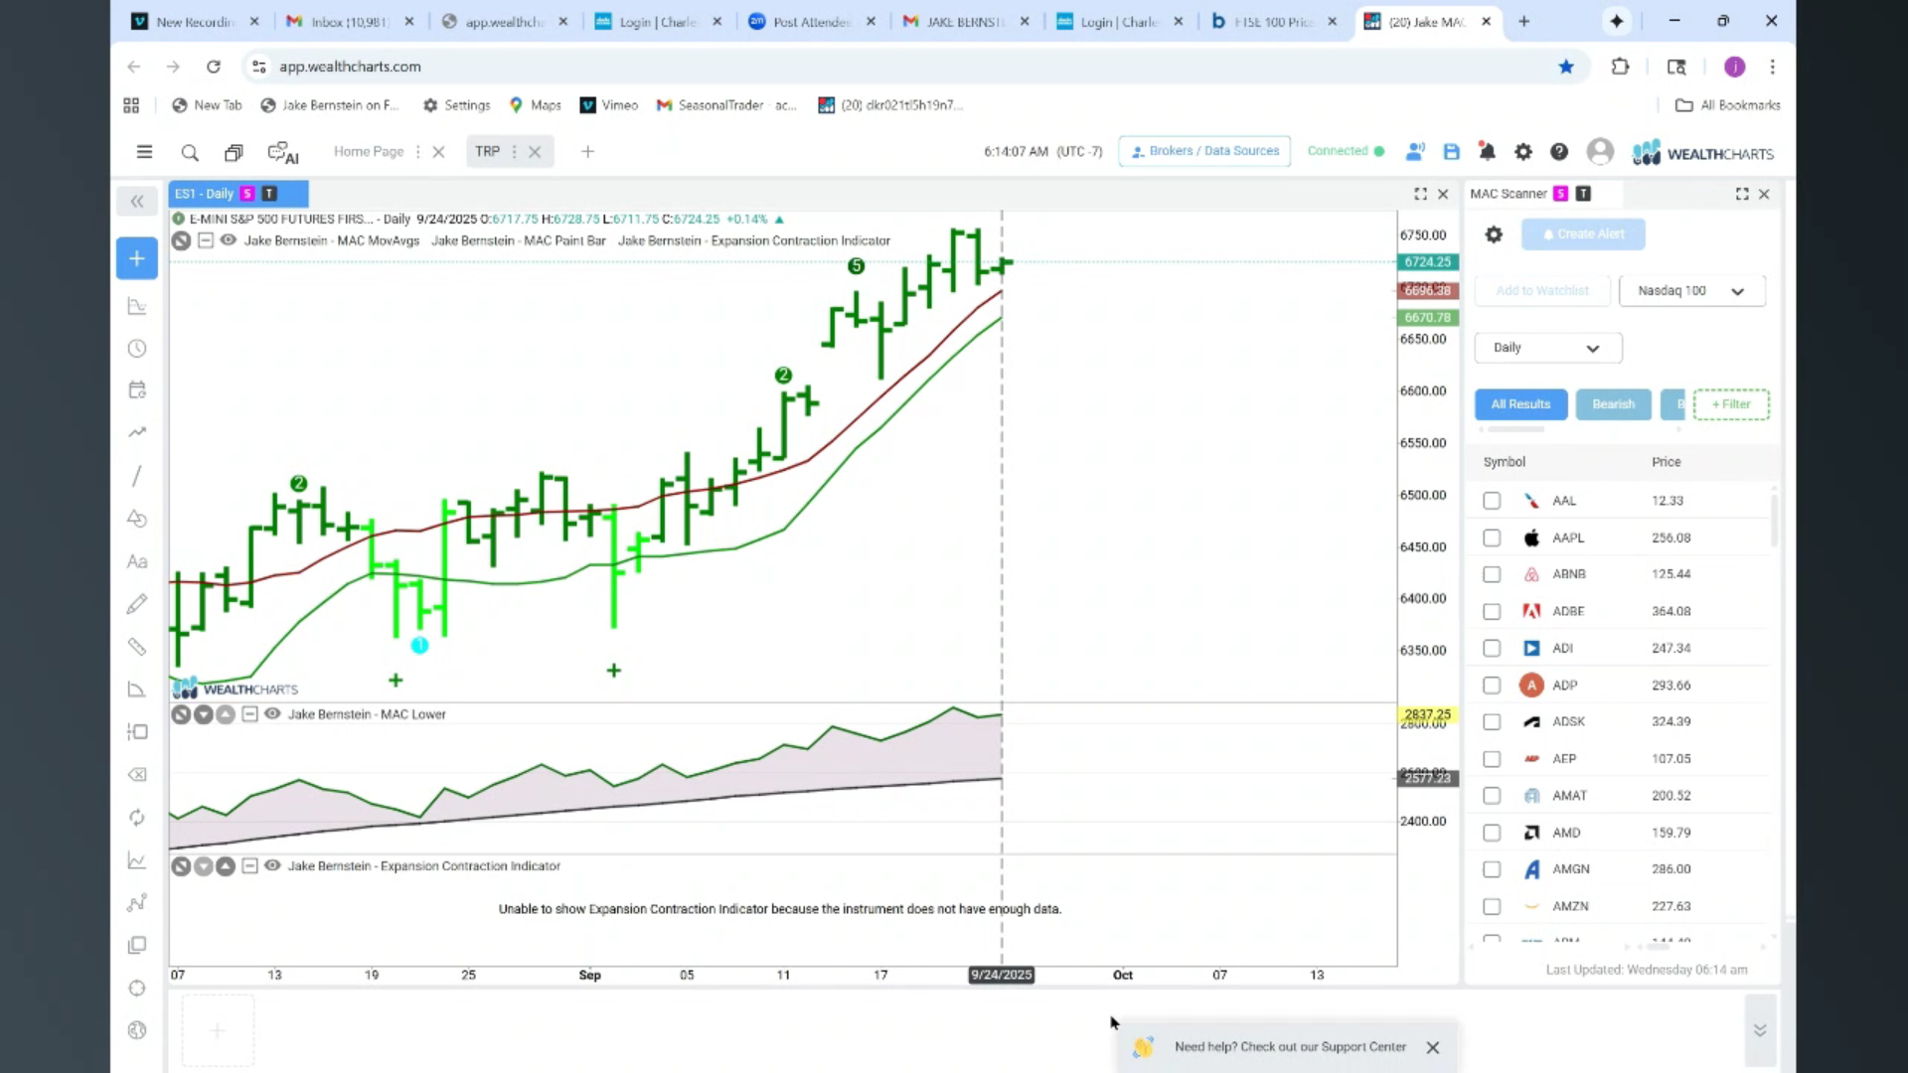Click the Add to Watchlist button
Screen dimensions: 1908x1073
(x=1542, y=291)
